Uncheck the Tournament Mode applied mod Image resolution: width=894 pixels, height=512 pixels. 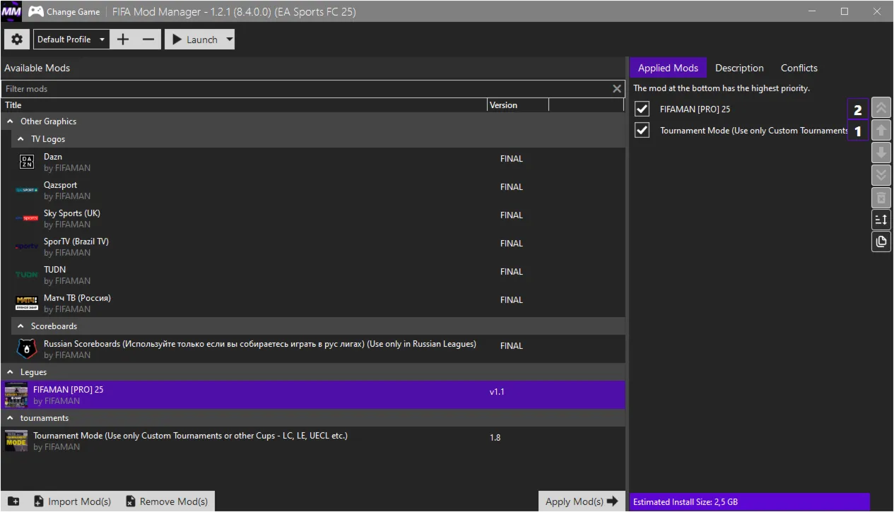click(x=642, y=131)
